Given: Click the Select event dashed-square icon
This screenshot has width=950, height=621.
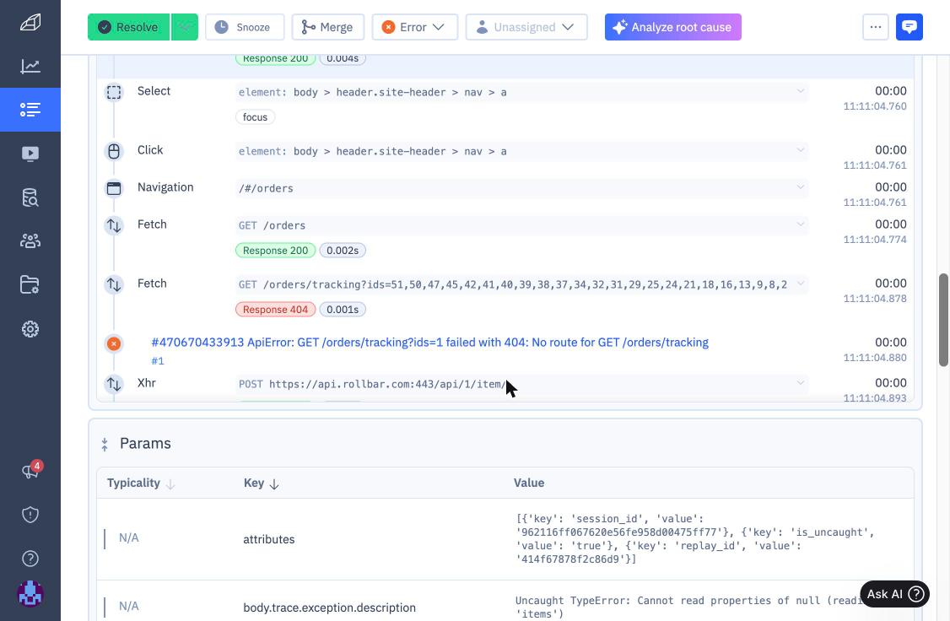Looking at the screenshot, I should 114,92.
